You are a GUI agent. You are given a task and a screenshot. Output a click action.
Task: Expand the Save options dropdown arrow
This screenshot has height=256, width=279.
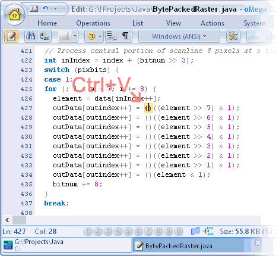[x=75, y=36]
